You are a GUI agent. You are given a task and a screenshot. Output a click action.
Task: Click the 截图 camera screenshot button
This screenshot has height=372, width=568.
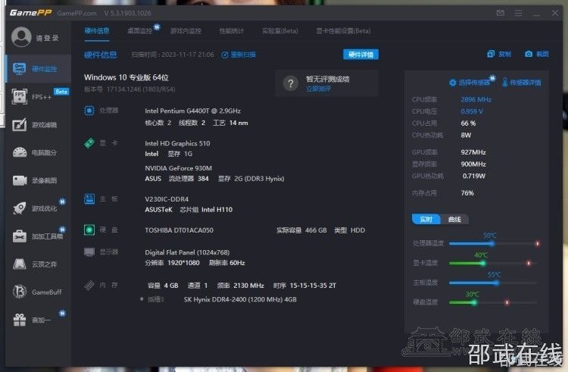click(x=537, y=54)
